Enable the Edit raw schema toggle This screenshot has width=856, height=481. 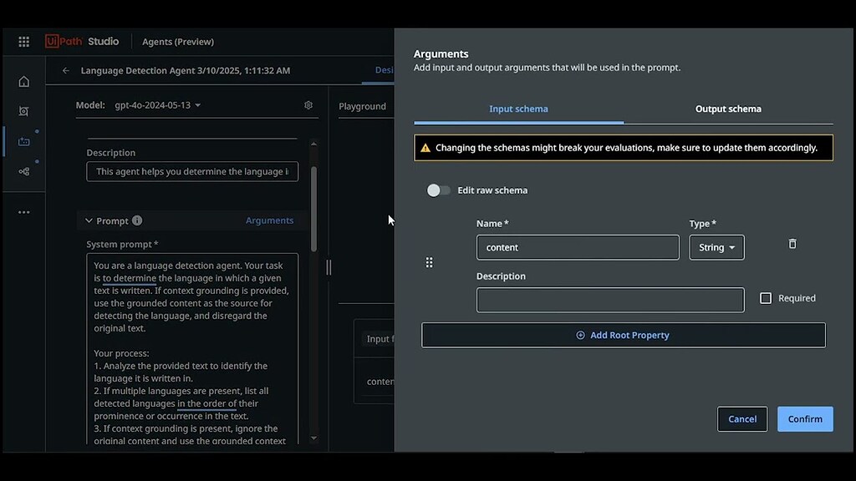pos(437,190)
